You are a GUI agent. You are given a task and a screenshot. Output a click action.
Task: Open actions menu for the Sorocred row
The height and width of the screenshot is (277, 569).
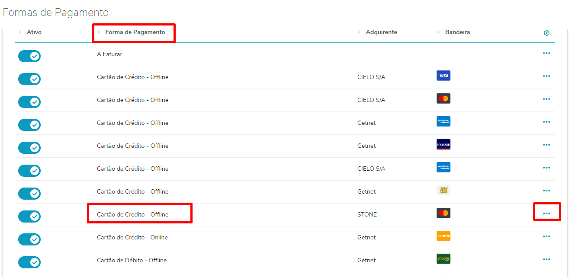546,191
